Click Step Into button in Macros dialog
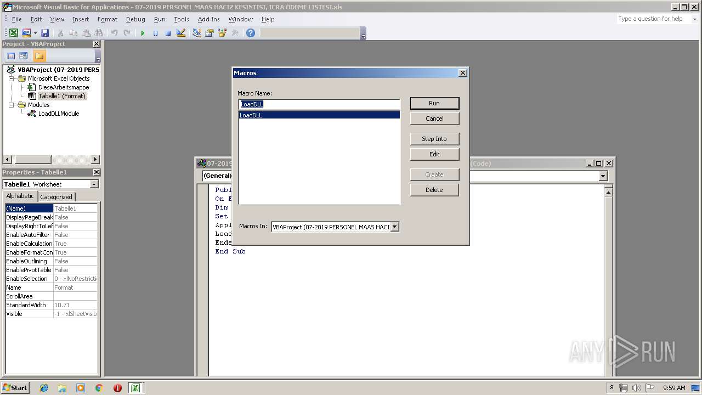This screenshot has height=395, width=702. point(434,139)
